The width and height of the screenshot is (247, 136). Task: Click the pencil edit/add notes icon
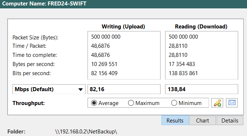click(x=217, y=103)
